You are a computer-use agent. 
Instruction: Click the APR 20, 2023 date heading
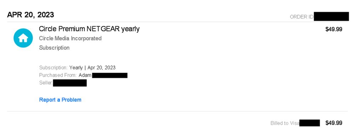pos(30,15)
